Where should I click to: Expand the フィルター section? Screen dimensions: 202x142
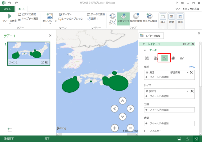146,131
